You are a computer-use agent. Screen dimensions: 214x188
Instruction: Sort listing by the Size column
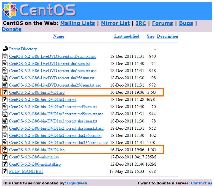151,36
